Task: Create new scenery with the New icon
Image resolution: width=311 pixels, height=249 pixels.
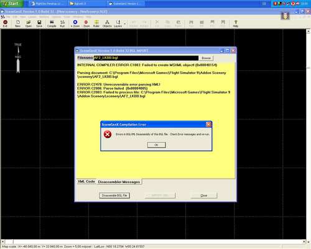Action: point(17,24)
